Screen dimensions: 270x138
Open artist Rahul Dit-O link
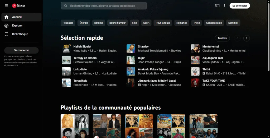click(x=213, y=73)
